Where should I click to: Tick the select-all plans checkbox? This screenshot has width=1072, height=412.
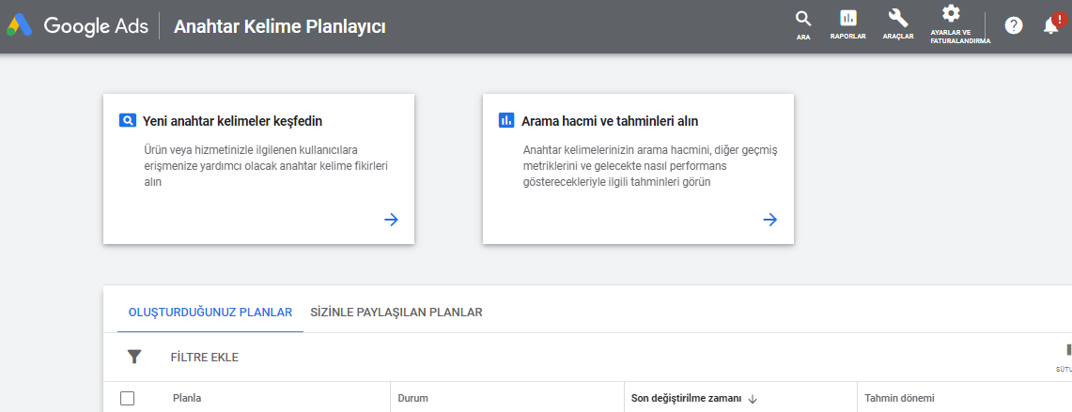127,398
